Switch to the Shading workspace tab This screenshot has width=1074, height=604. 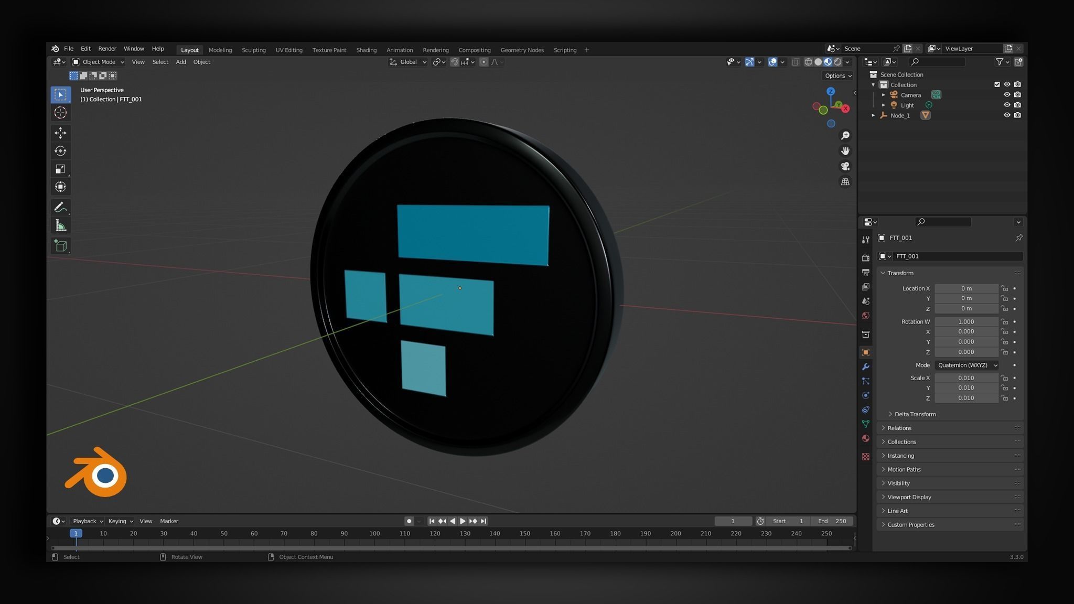(x=366, y=50)
